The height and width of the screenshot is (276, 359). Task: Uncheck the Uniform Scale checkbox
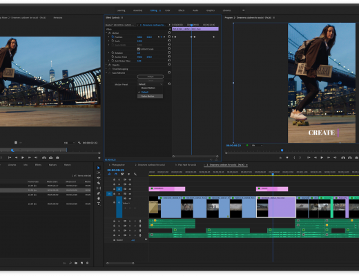139,49
